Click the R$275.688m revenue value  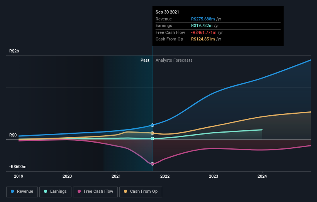[203, 19]
